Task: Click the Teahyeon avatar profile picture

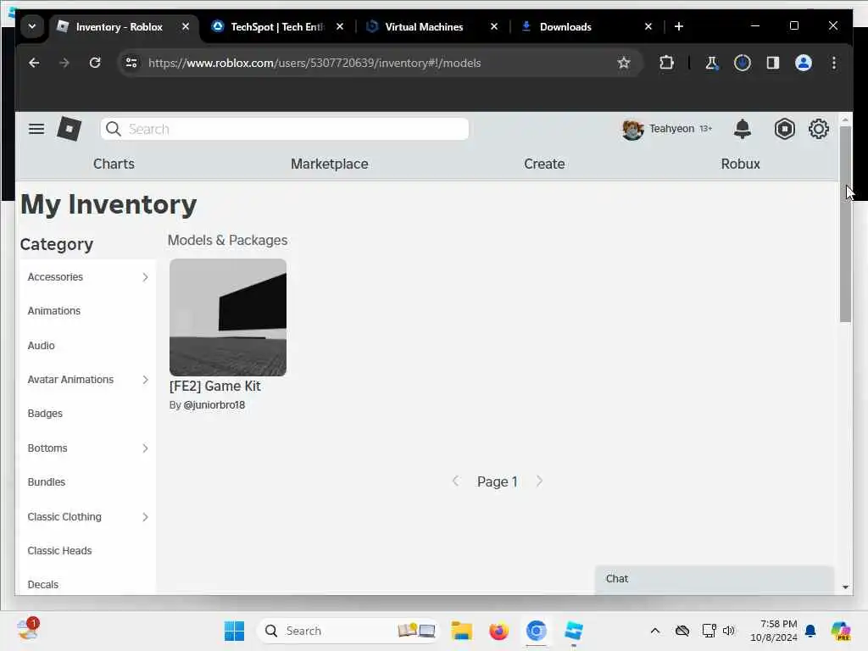Action: click(632, 130)
